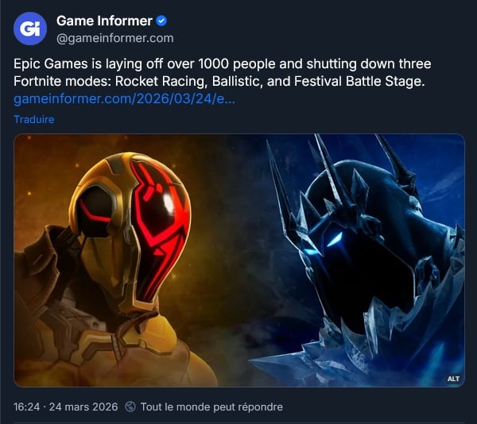Translate the post with Traduire
Viewport: 477px width, 424px height.
[34, 119]
